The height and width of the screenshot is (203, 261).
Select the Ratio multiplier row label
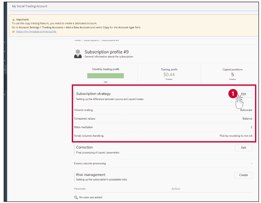[83, 127]
